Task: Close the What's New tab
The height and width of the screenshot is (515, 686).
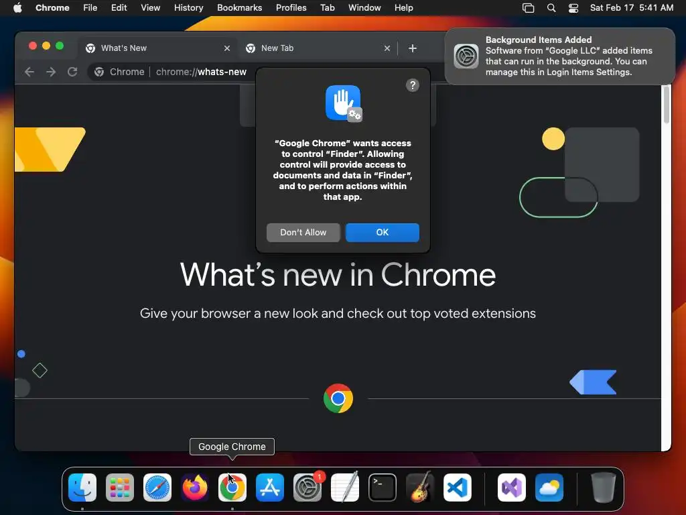Action: pyautogui.click(x=226, y=48)
